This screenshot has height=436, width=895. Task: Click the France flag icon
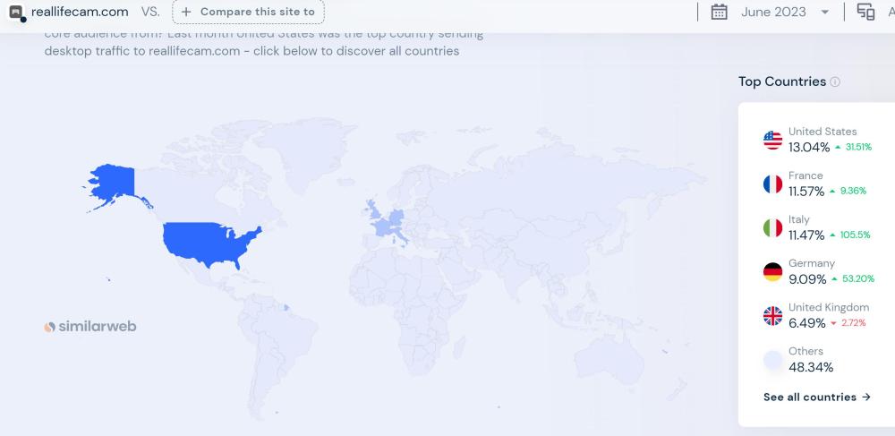(x=772, y=184)
